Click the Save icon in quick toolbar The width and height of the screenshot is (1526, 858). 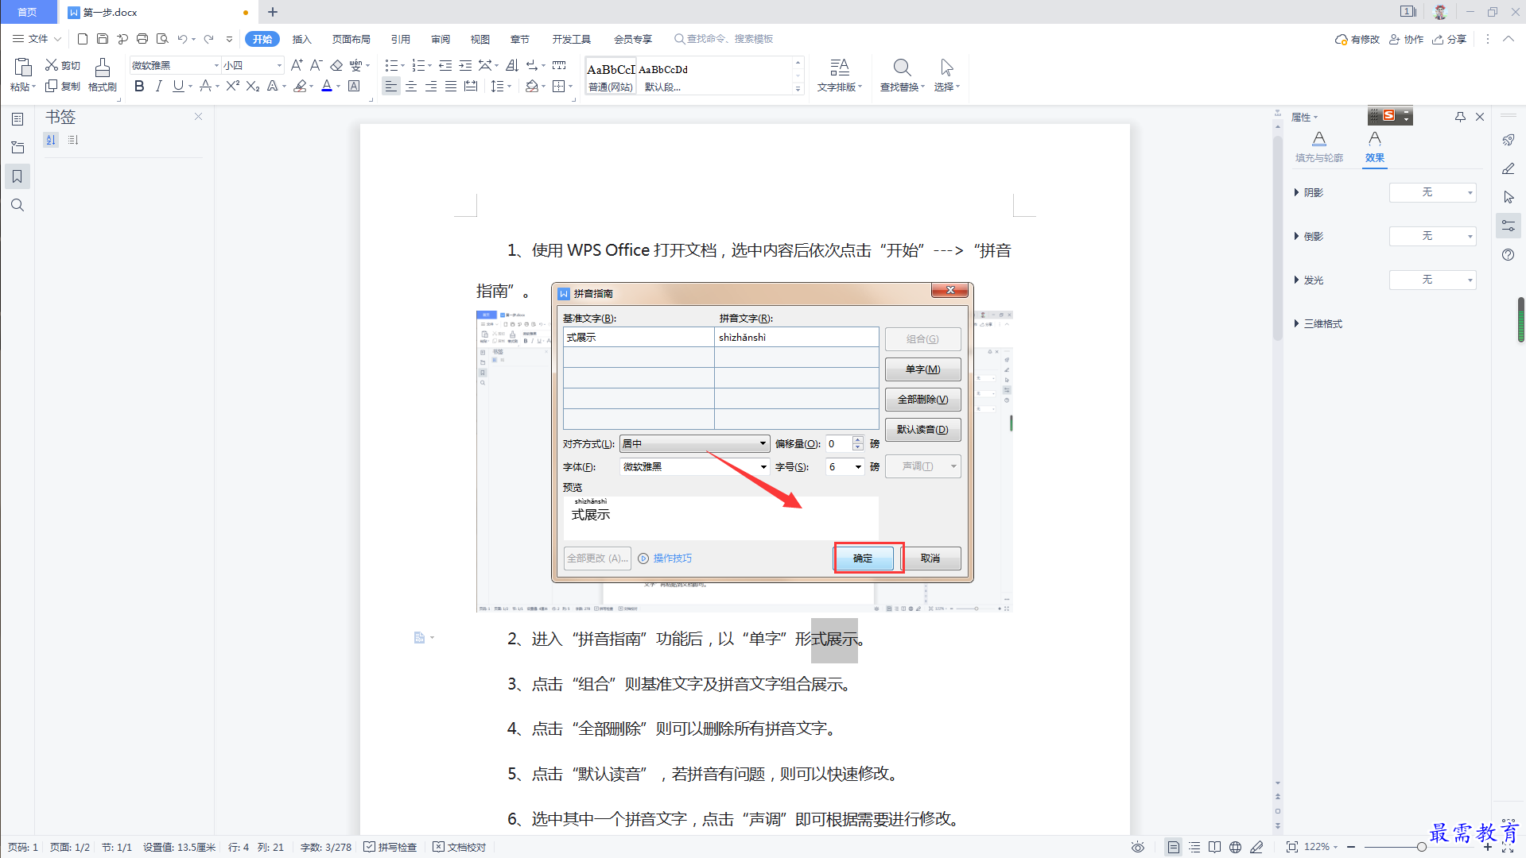(x=102, y=38)
